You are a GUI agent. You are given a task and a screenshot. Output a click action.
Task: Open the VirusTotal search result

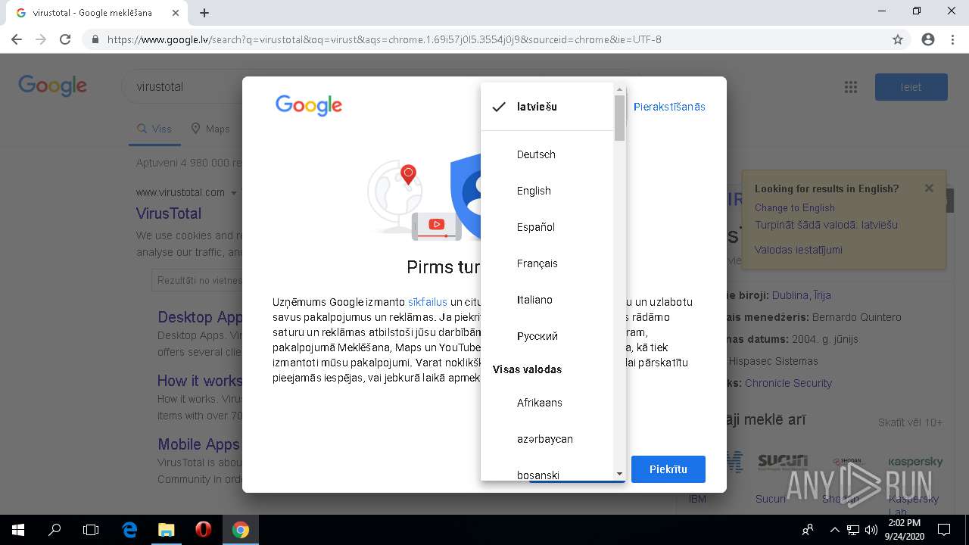169,213
